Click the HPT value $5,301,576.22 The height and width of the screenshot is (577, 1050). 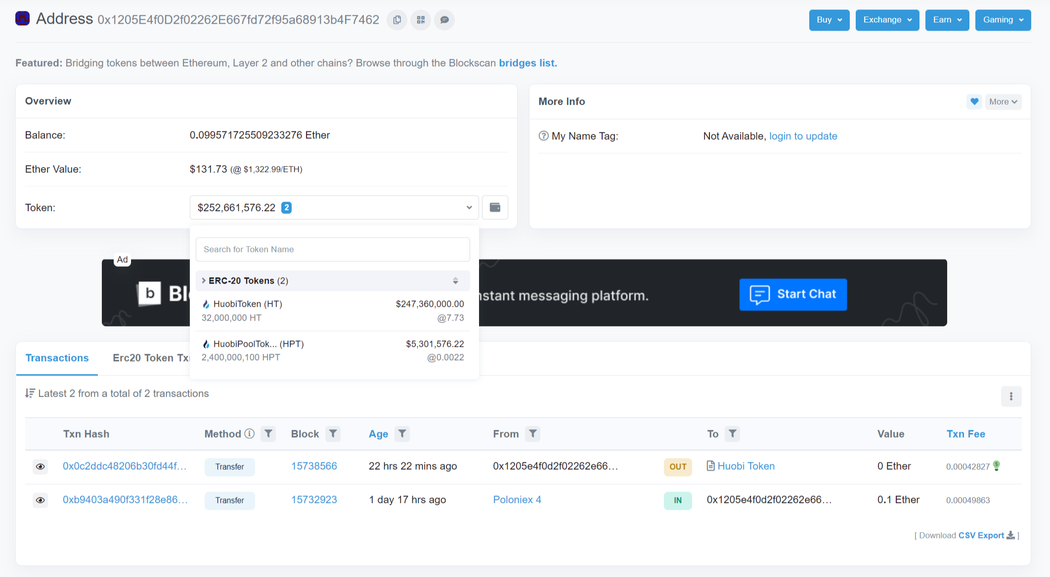(435, 344)
